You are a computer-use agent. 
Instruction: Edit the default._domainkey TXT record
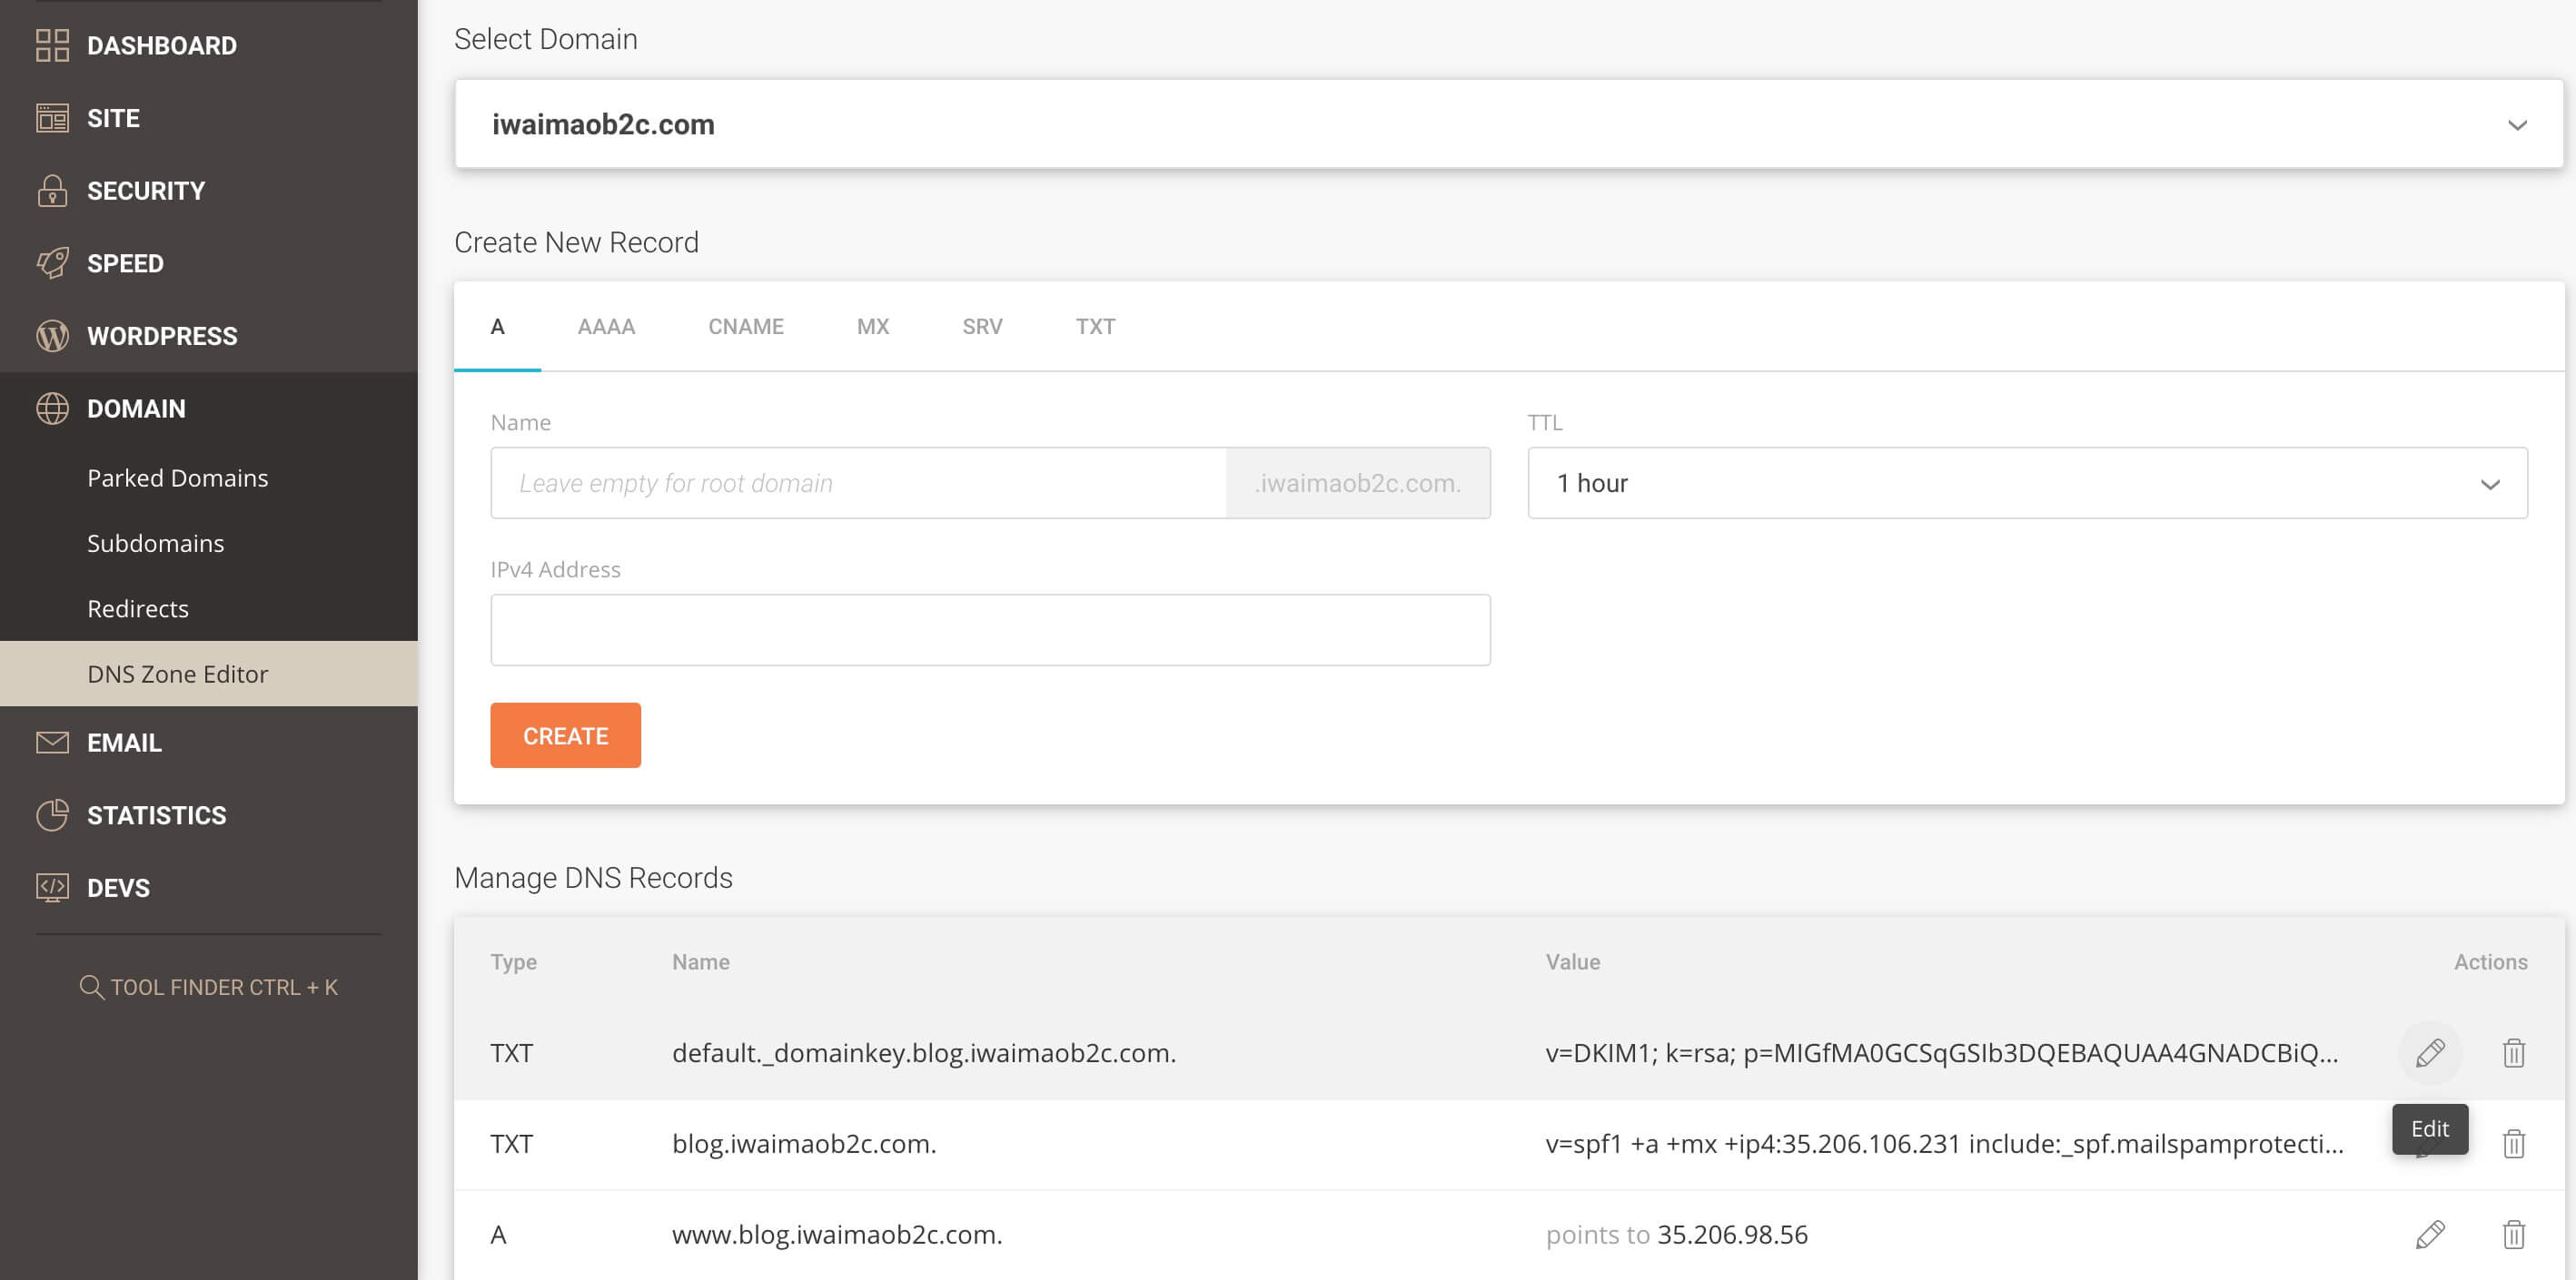point(2429,1052)
